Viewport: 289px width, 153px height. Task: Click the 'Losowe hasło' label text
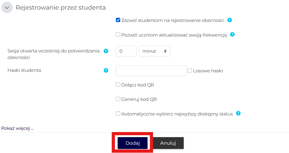click(208, 71)
